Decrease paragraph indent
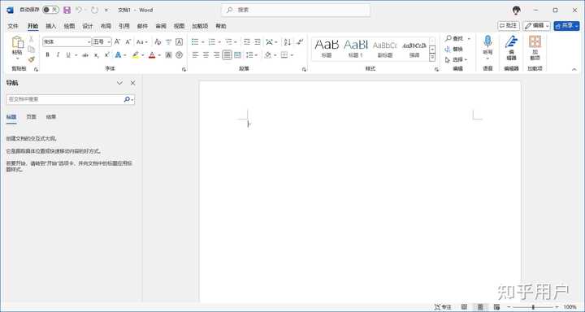Screen dimensions: 585x312 pyautogui.click(x=247, y=41)
